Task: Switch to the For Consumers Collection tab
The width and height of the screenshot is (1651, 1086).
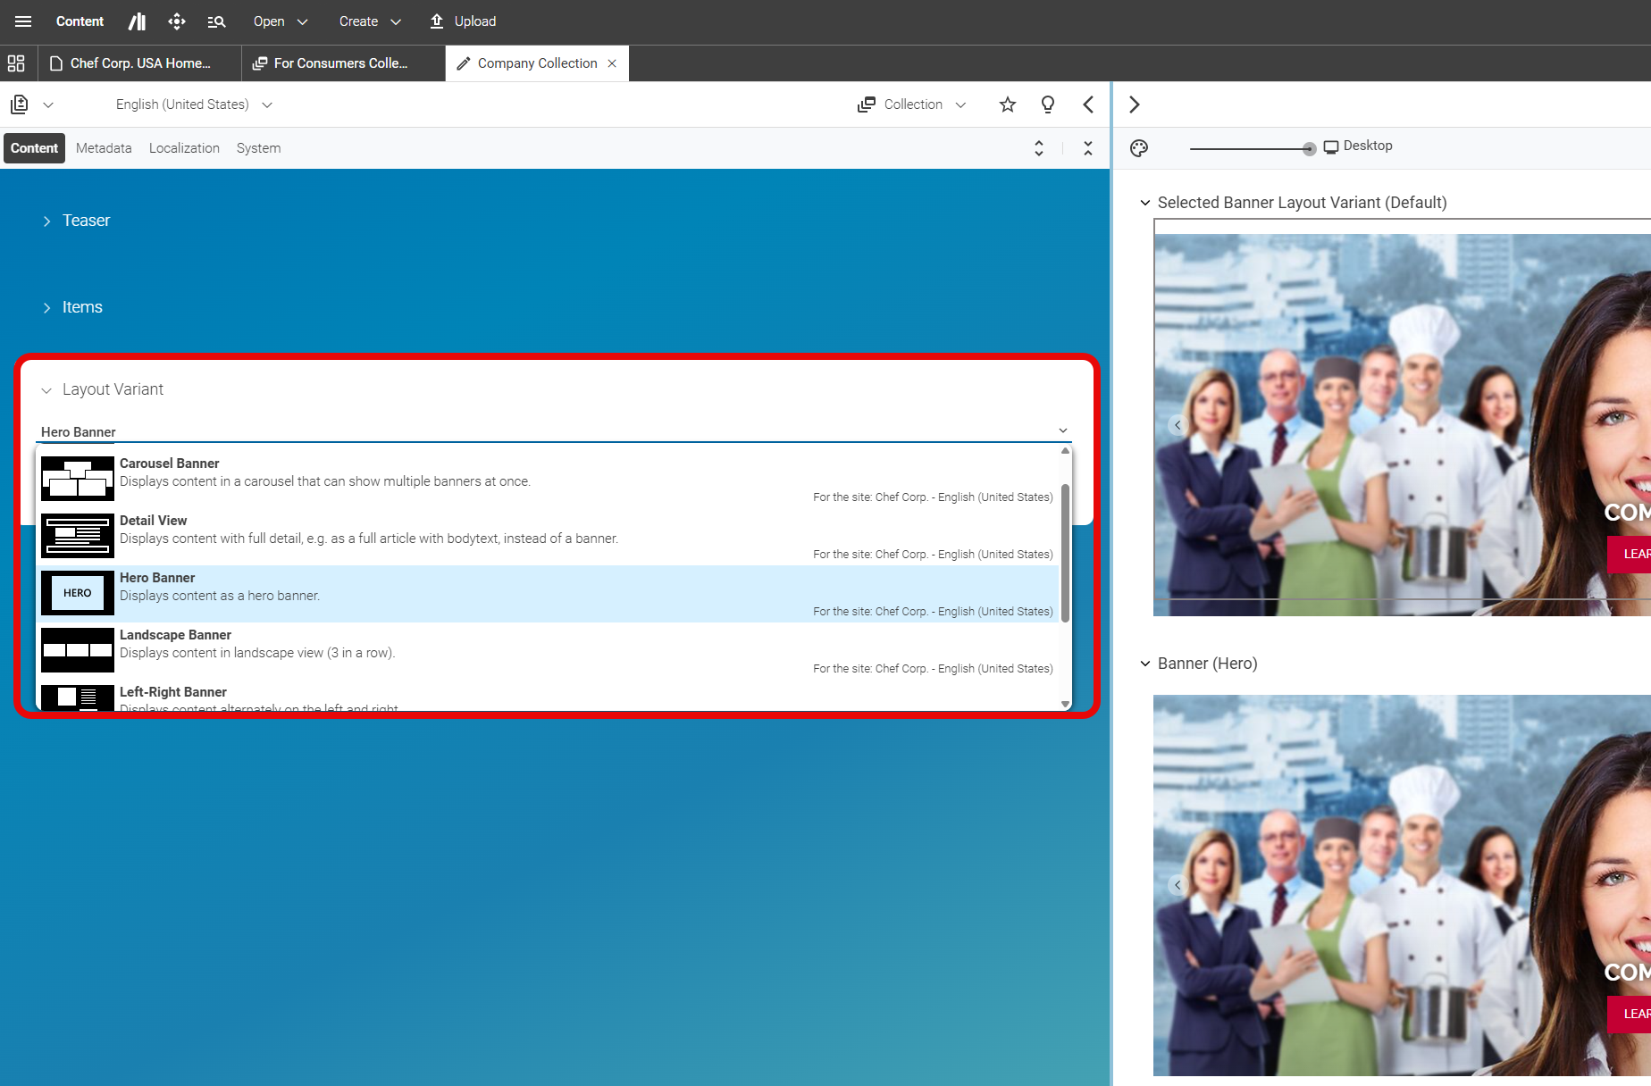Action: tap(339, 63)
